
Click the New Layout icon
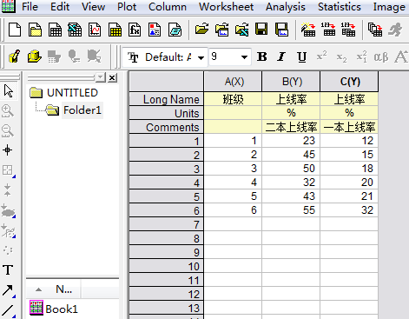coord(155,30)
